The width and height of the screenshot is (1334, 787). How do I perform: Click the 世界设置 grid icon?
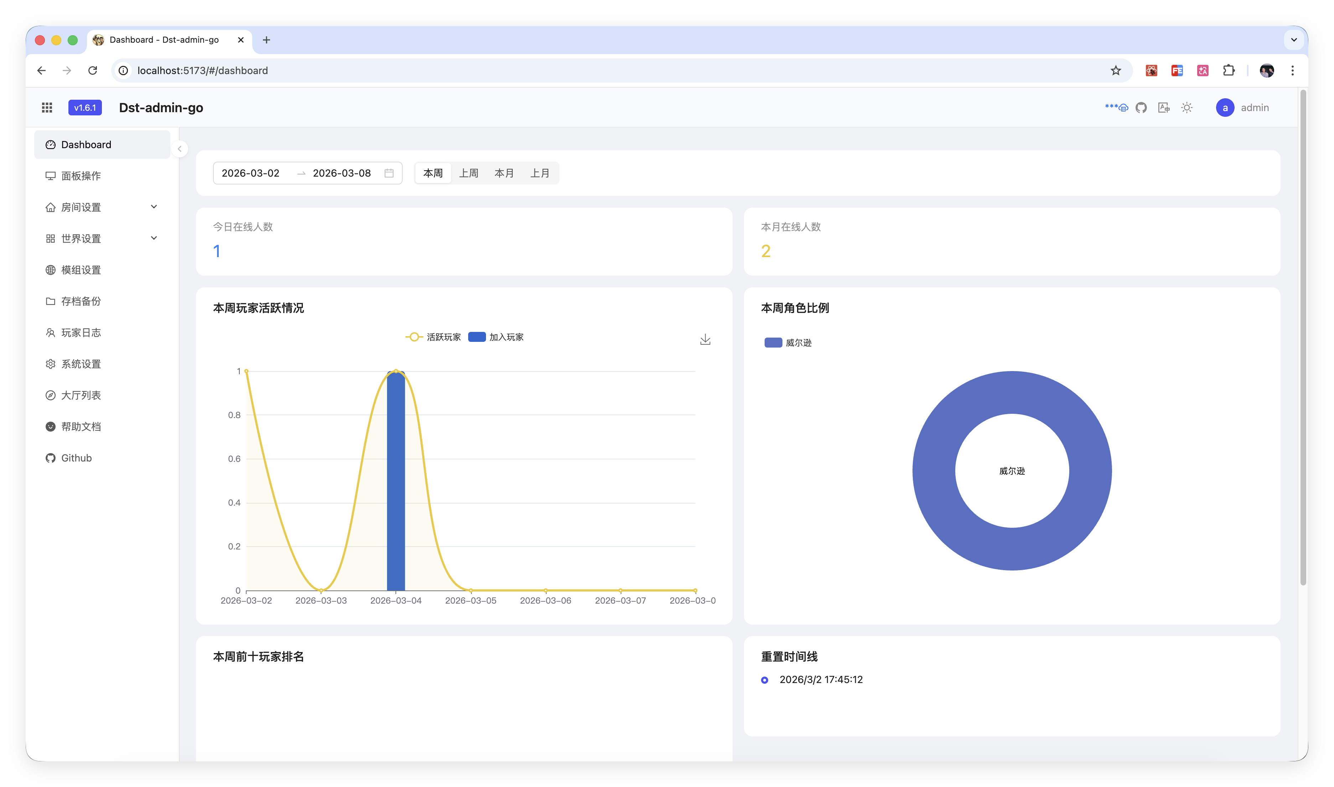50,239
